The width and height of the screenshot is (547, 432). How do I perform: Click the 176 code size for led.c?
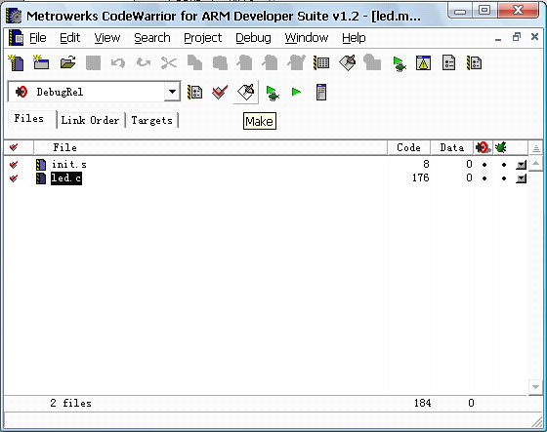[x=420, y=178]
